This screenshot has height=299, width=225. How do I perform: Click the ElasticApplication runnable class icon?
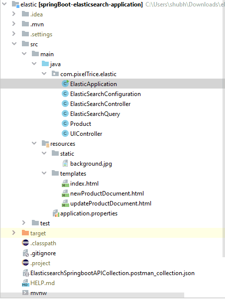click(x=65, y=84)
